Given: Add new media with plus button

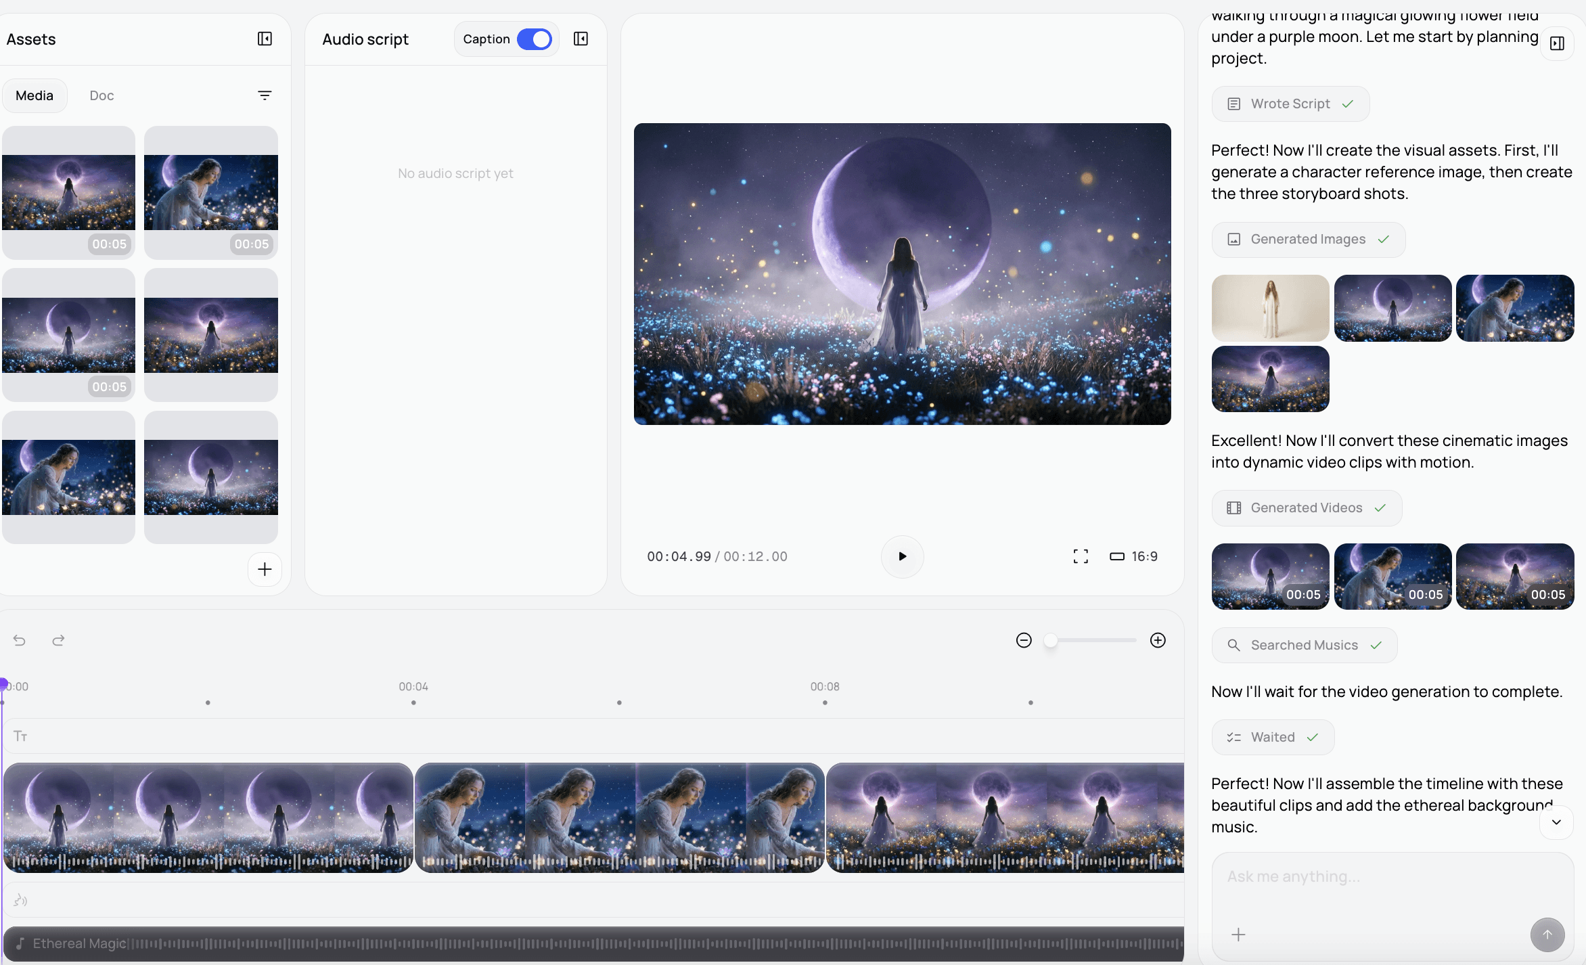Looking at the screenshot, I should 265,569.
